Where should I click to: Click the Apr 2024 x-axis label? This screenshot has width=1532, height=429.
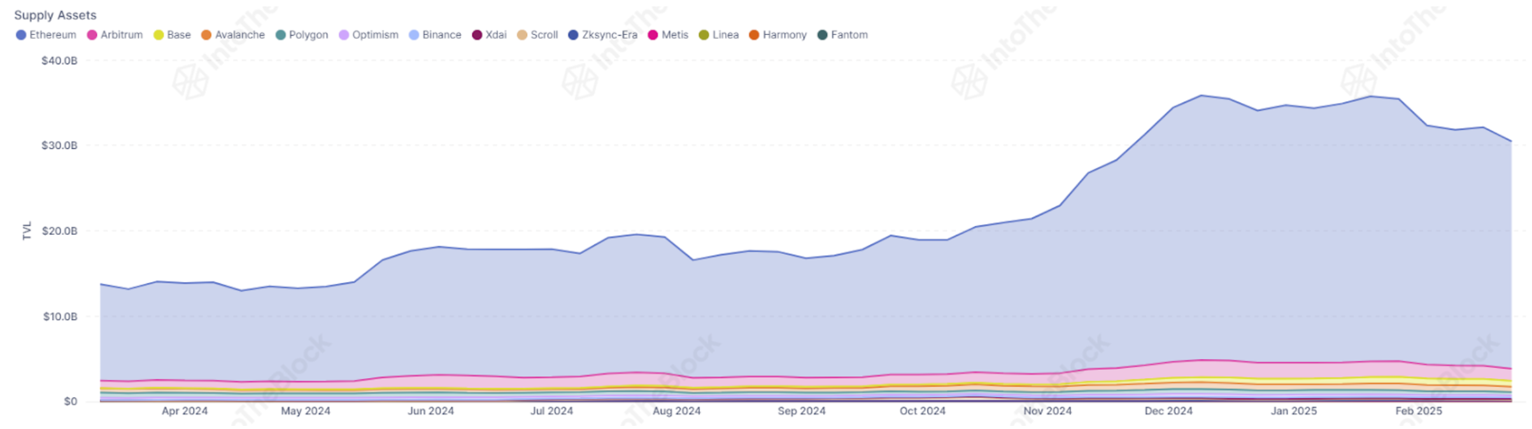point(185,411)
